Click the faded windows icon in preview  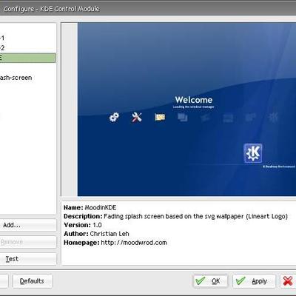click(183, 117)
